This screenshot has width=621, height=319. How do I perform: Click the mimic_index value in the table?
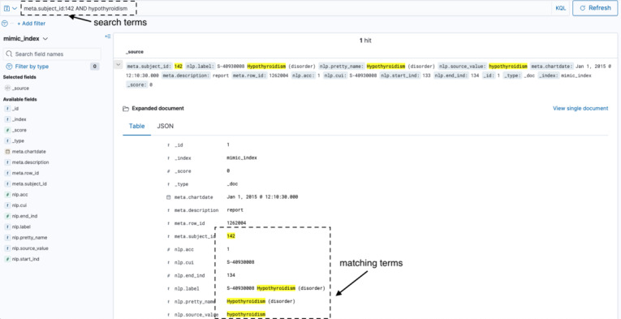tap(242, 157)
